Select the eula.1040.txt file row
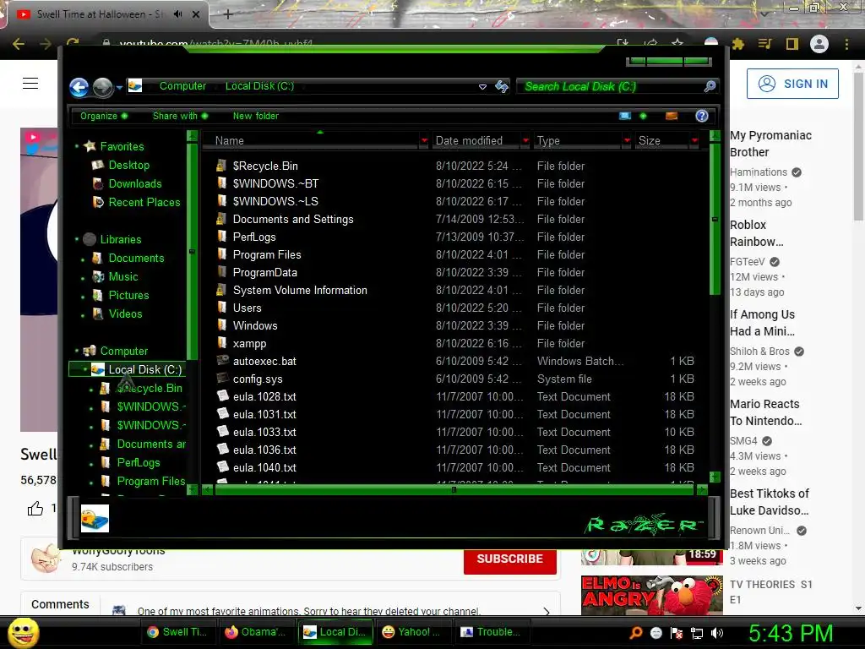865x649 pixels. click(x=455, y=467)
